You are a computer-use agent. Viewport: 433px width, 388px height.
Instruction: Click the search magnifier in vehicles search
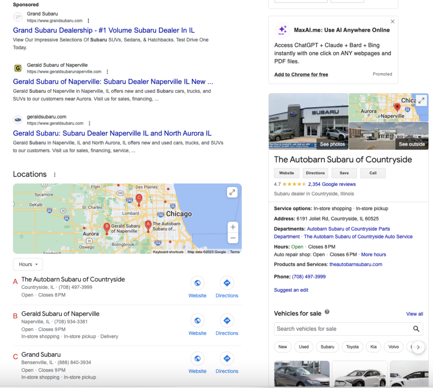(416, 329)
